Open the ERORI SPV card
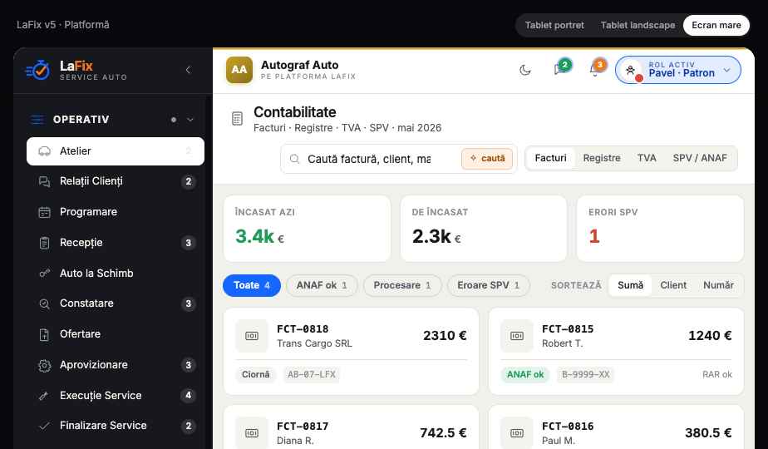The width and height of the screenshot is (768, 449). tap(660, 229)
